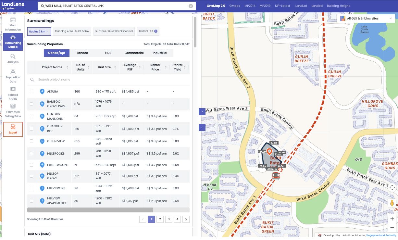Tick the checkbox for GUILIN VIEW
This screenshot has height=240, width=398.
[31, 141]
